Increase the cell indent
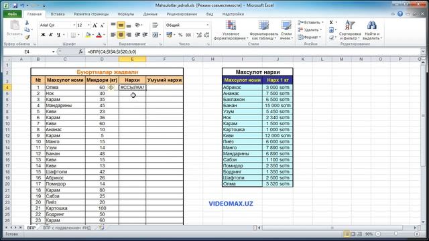Viewport: 429px width, 241px height. point(145,35)
